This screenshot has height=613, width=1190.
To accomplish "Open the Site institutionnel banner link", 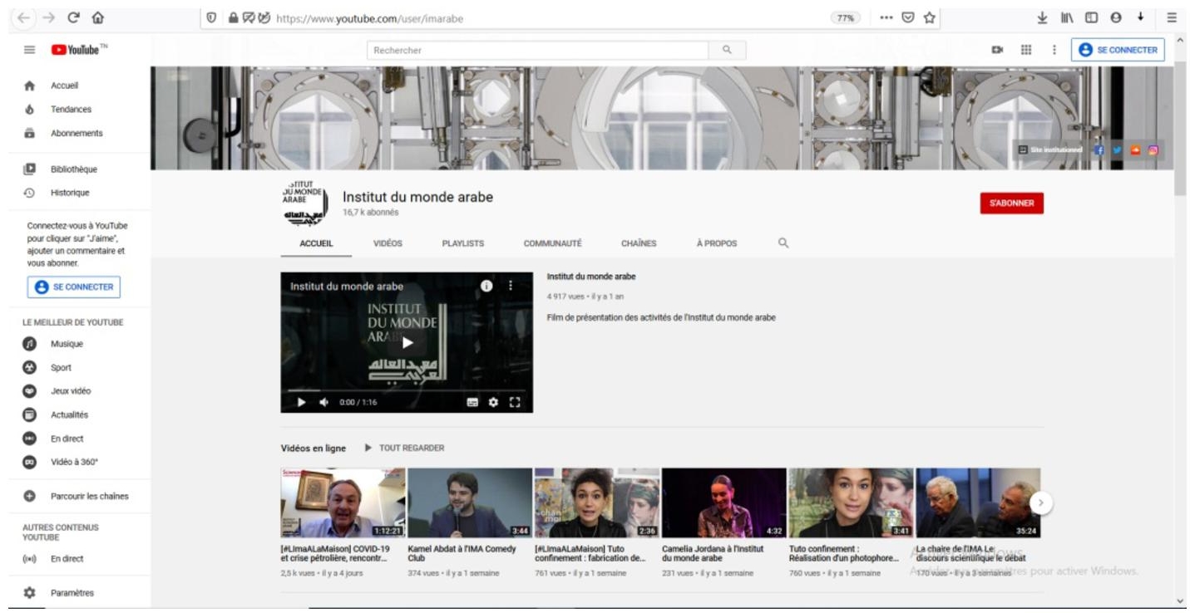I will point(1050,150).
